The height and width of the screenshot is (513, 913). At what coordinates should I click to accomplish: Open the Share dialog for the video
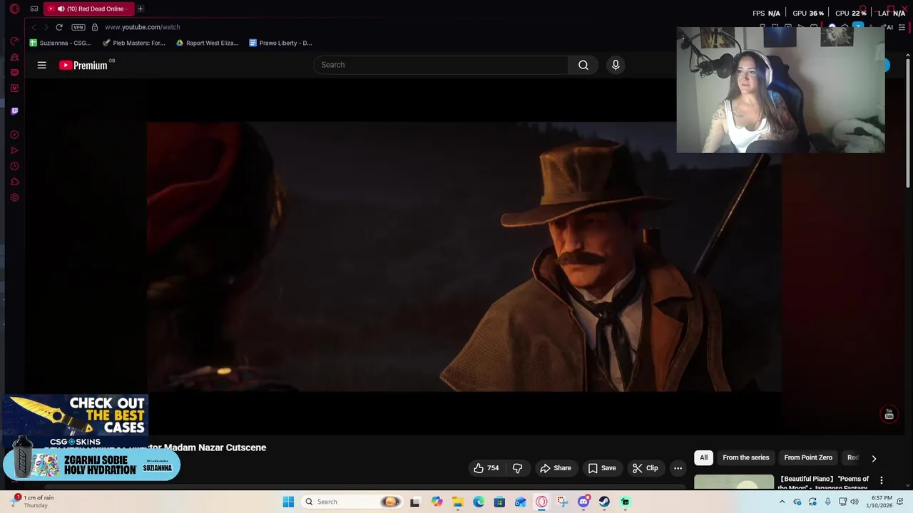click(555, 468)
